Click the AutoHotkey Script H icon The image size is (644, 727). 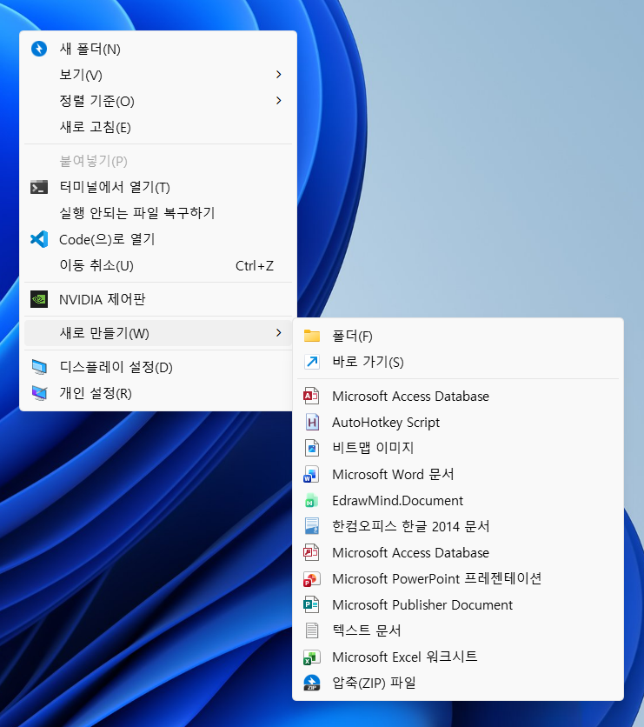[312, 422]
